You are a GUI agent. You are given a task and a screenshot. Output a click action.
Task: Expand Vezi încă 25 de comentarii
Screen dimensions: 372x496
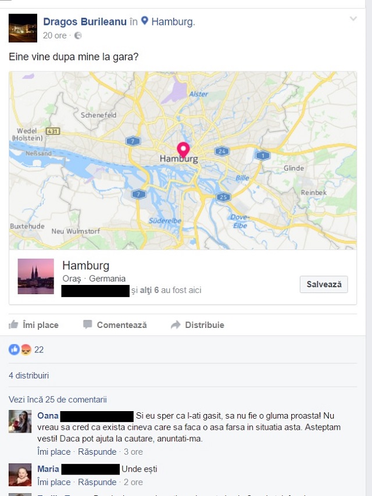[58, 399]
